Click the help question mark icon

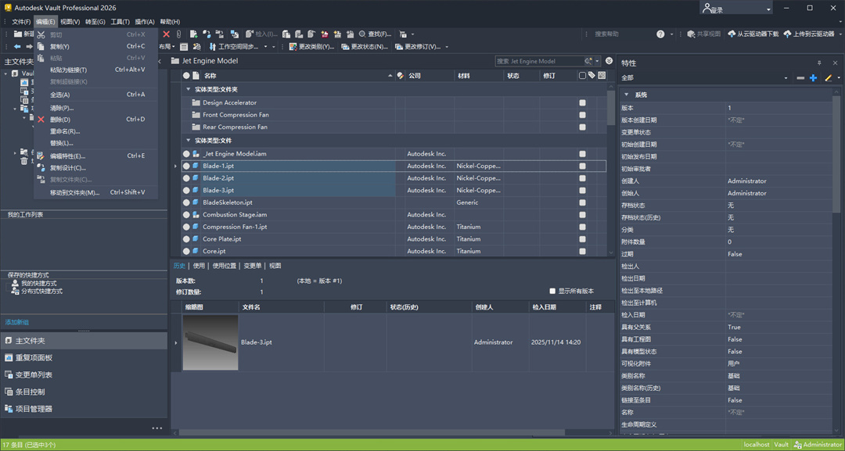click(660, 34)
